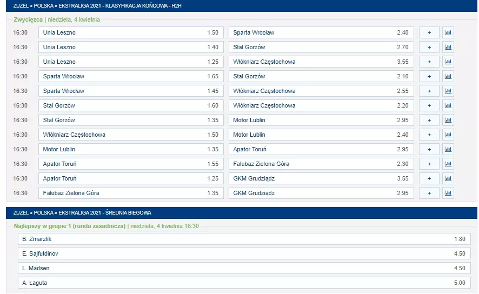The width and height of the screenshot is (479, 294).
Task: Bet on Falubaz Zielona Góra at 2.30
Action: (321, 164)
